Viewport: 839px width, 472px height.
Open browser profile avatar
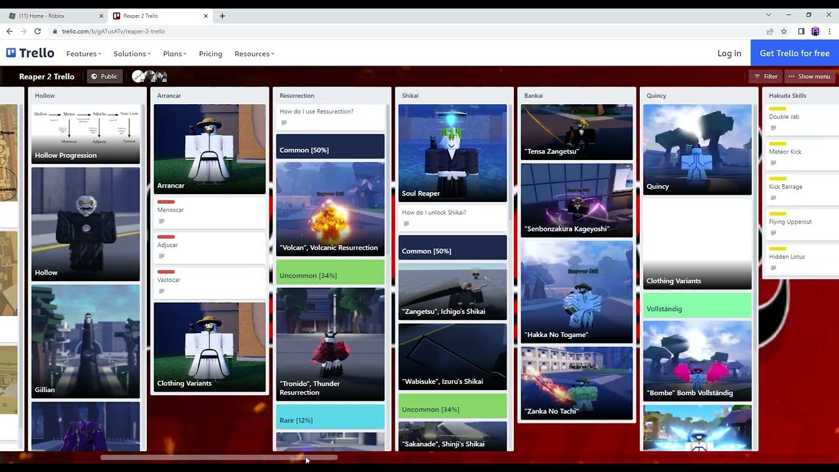click(x=815, y=31)
